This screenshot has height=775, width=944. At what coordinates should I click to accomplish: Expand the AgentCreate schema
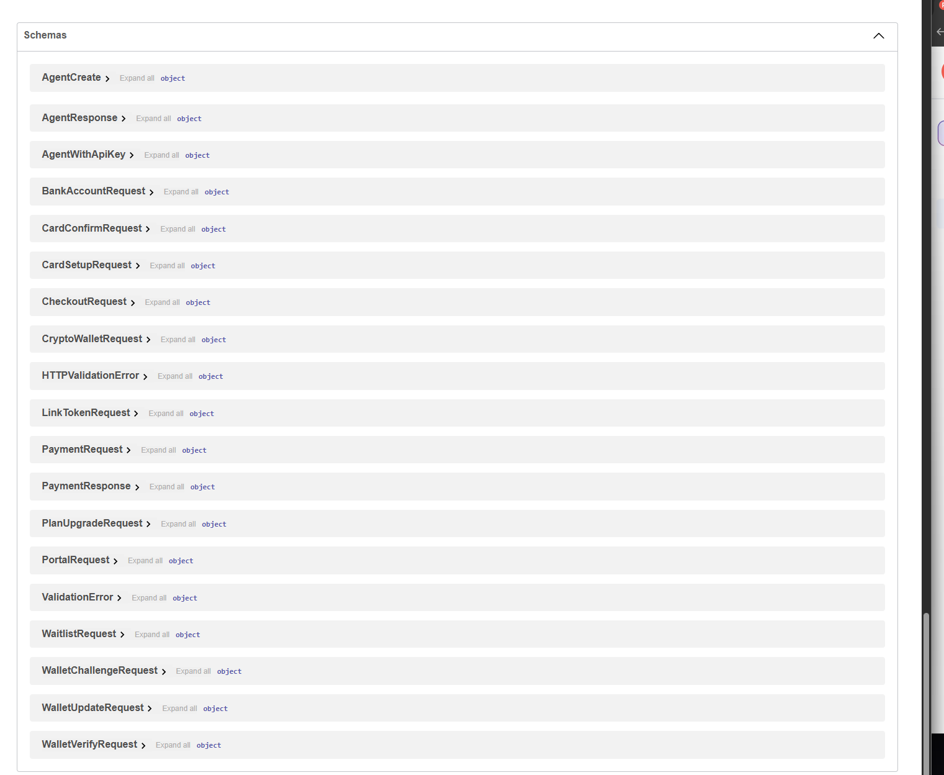[71, 78]
